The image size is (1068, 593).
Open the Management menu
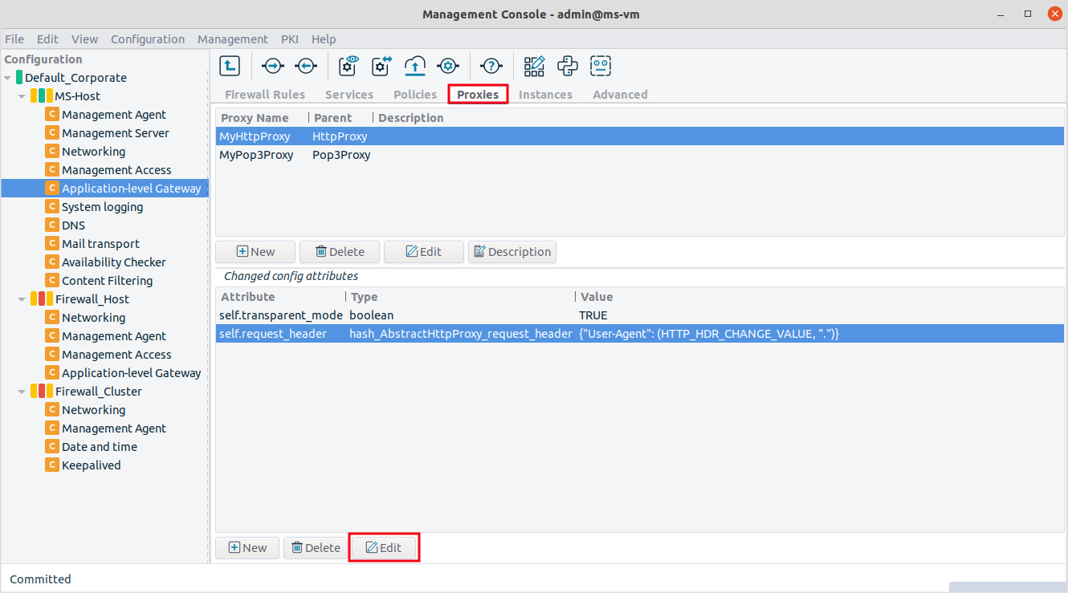coord(233,39)
